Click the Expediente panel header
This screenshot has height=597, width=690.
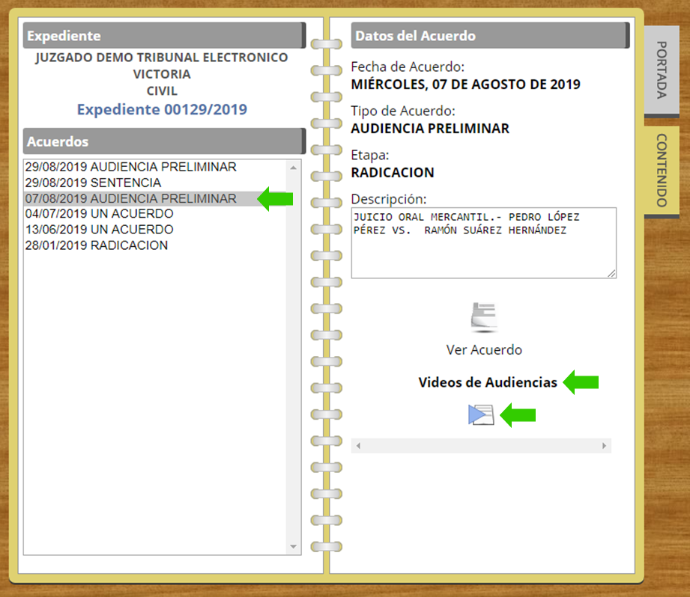[x=164, y=36]
